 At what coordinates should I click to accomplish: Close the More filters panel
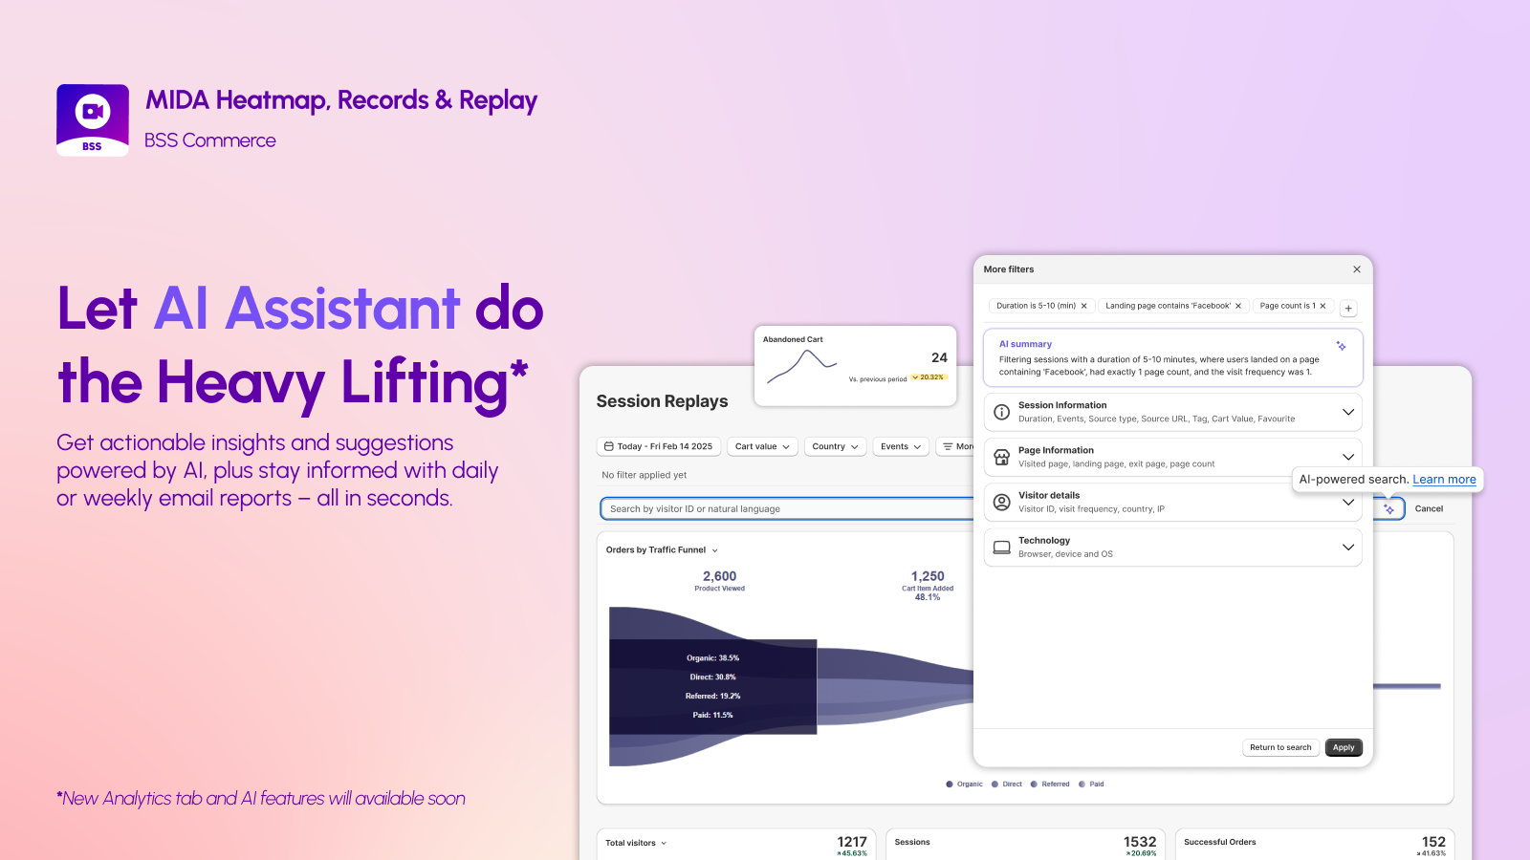tap(1357, 269)
